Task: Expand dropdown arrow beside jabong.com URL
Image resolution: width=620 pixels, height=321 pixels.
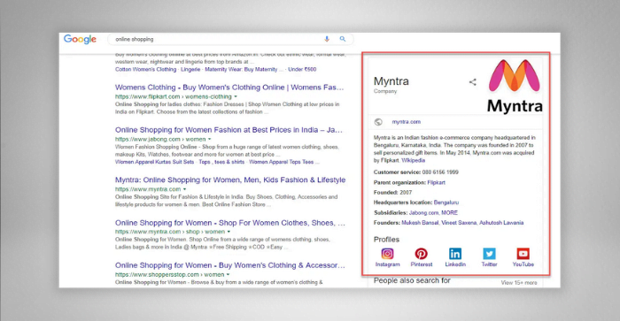Action: click(210, 140)
